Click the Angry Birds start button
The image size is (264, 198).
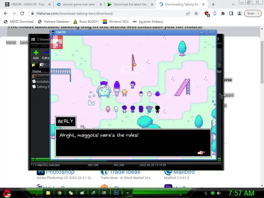click(x=7, y=193)
